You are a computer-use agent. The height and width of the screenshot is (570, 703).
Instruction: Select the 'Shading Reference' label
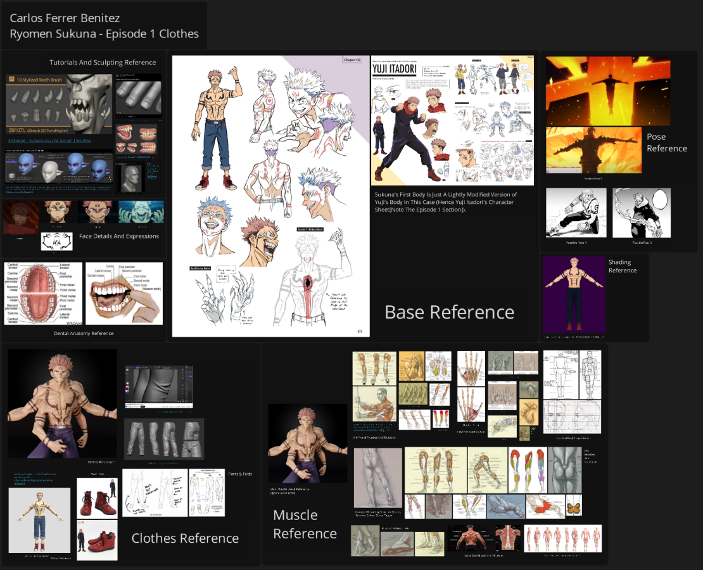623,266
